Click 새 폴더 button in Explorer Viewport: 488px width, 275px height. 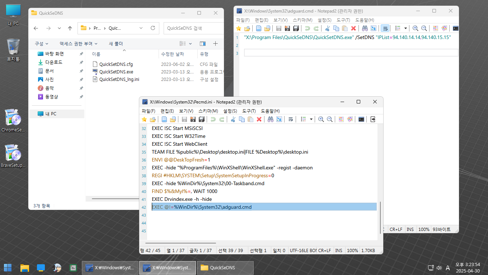click(116, 44)
